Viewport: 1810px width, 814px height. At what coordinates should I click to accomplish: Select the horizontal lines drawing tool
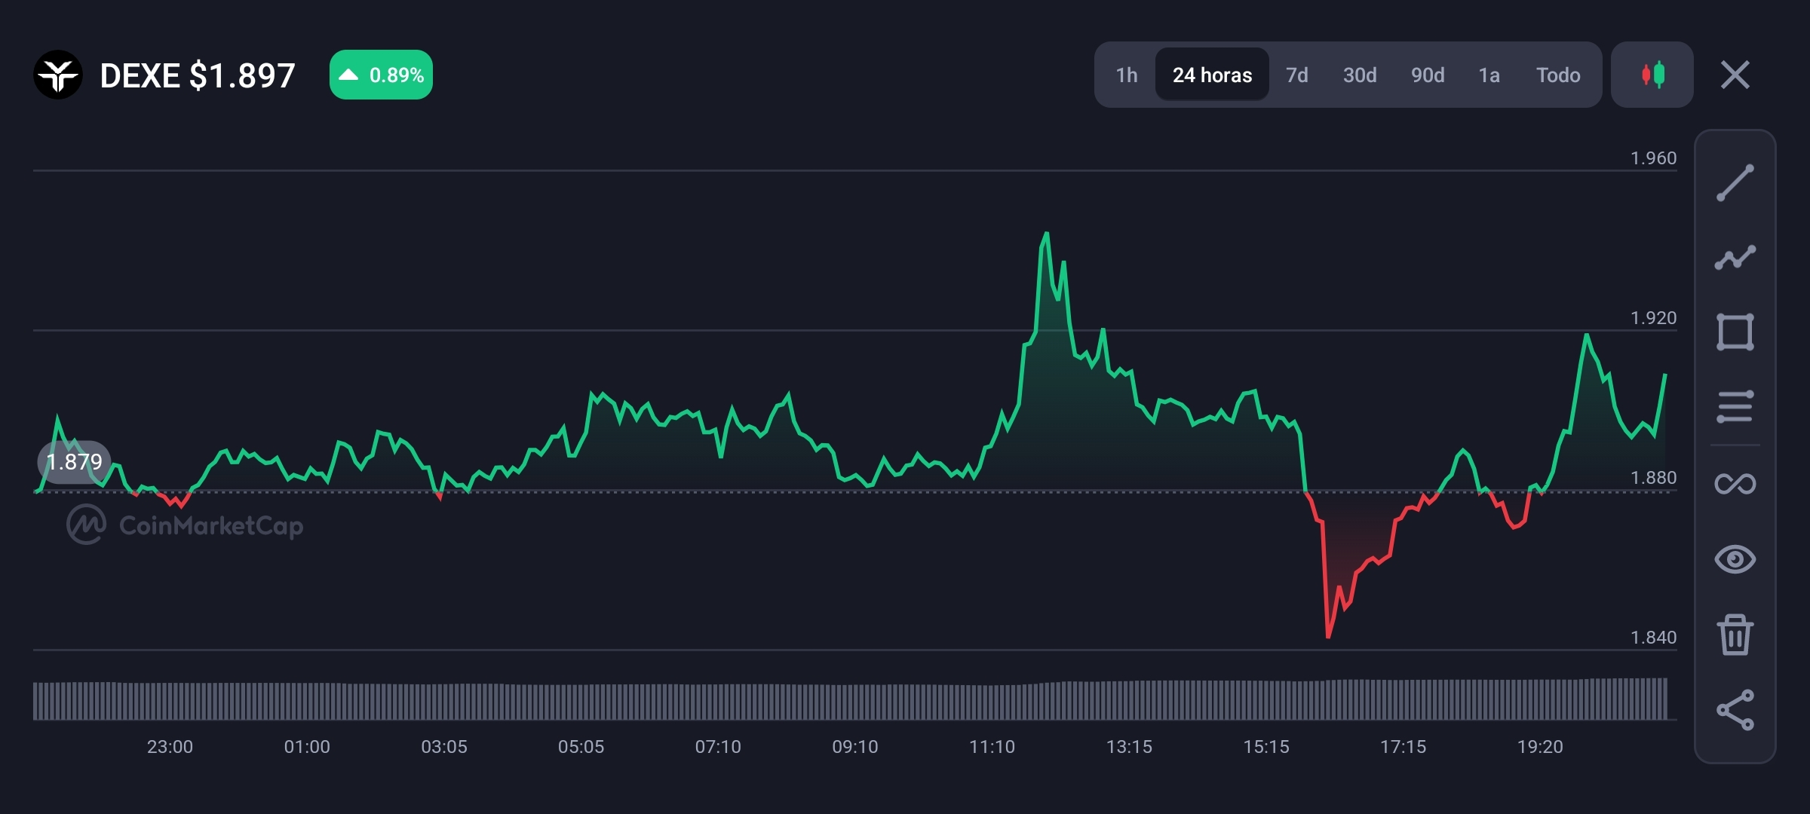[x=1735, y=407]
